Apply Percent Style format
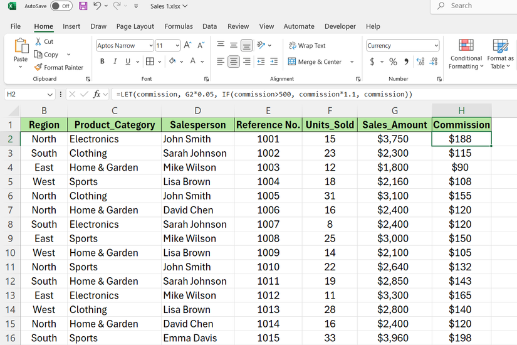517x345 pixels. [x=393, y=61]
